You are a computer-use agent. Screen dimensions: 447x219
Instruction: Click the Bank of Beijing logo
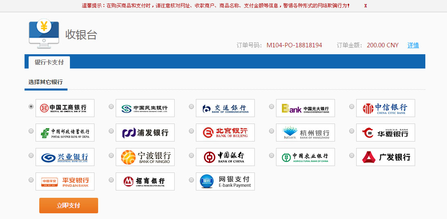[x=225, y=133]
